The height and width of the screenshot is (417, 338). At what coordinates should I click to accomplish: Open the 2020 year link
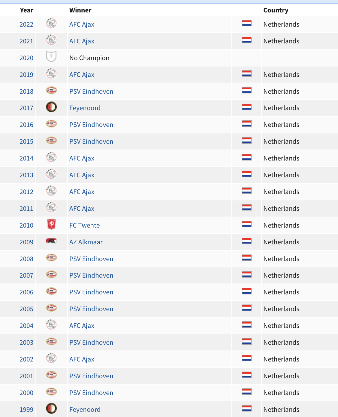(26, 58)
